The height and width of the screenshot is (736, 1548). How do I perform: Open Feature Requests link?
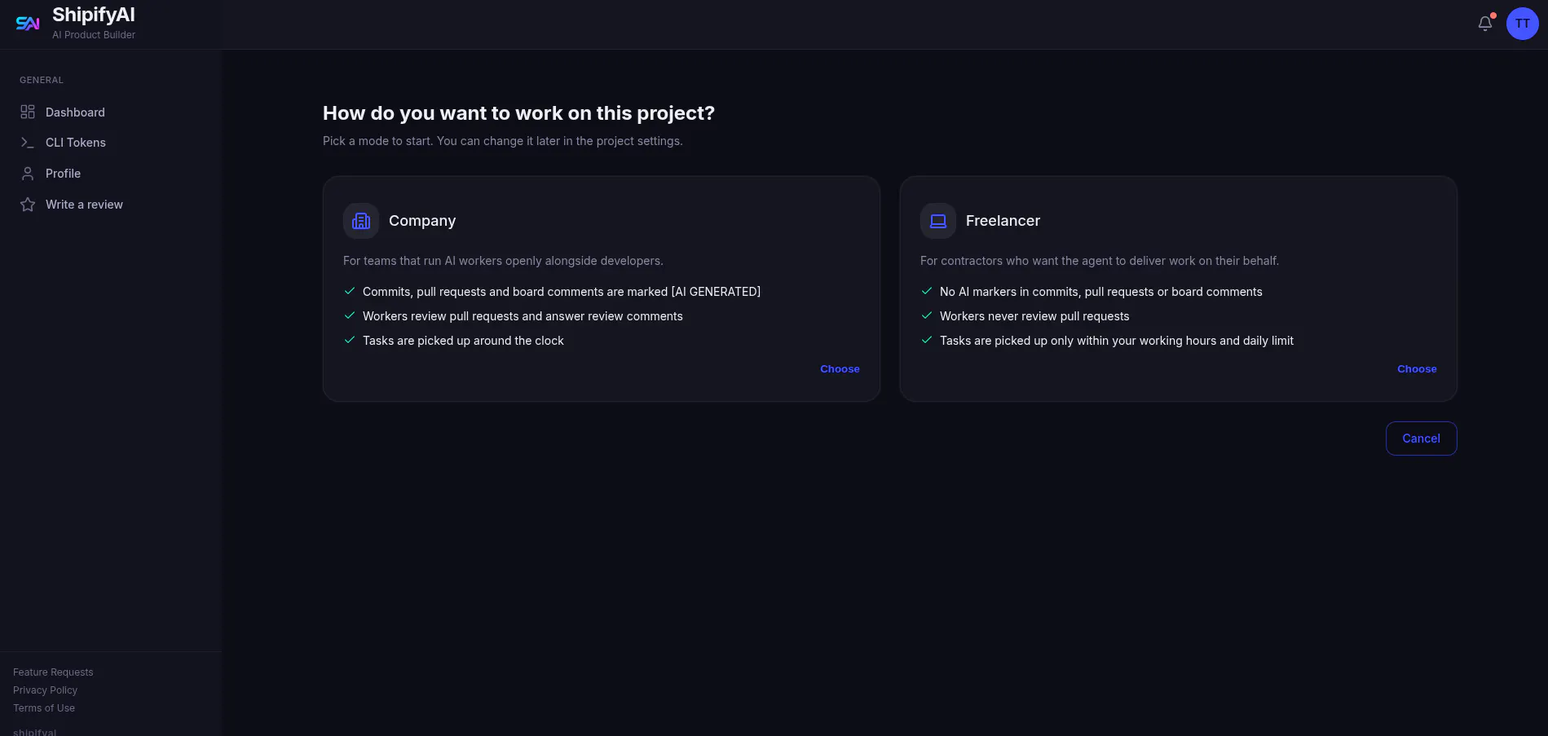click(x=53, y=672)
